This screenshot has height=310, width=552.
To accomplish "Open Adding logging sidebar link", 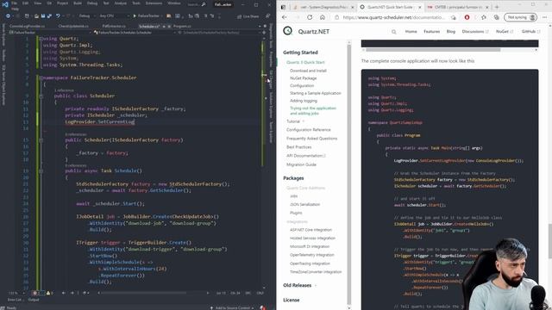I will [x=304, y=101].
